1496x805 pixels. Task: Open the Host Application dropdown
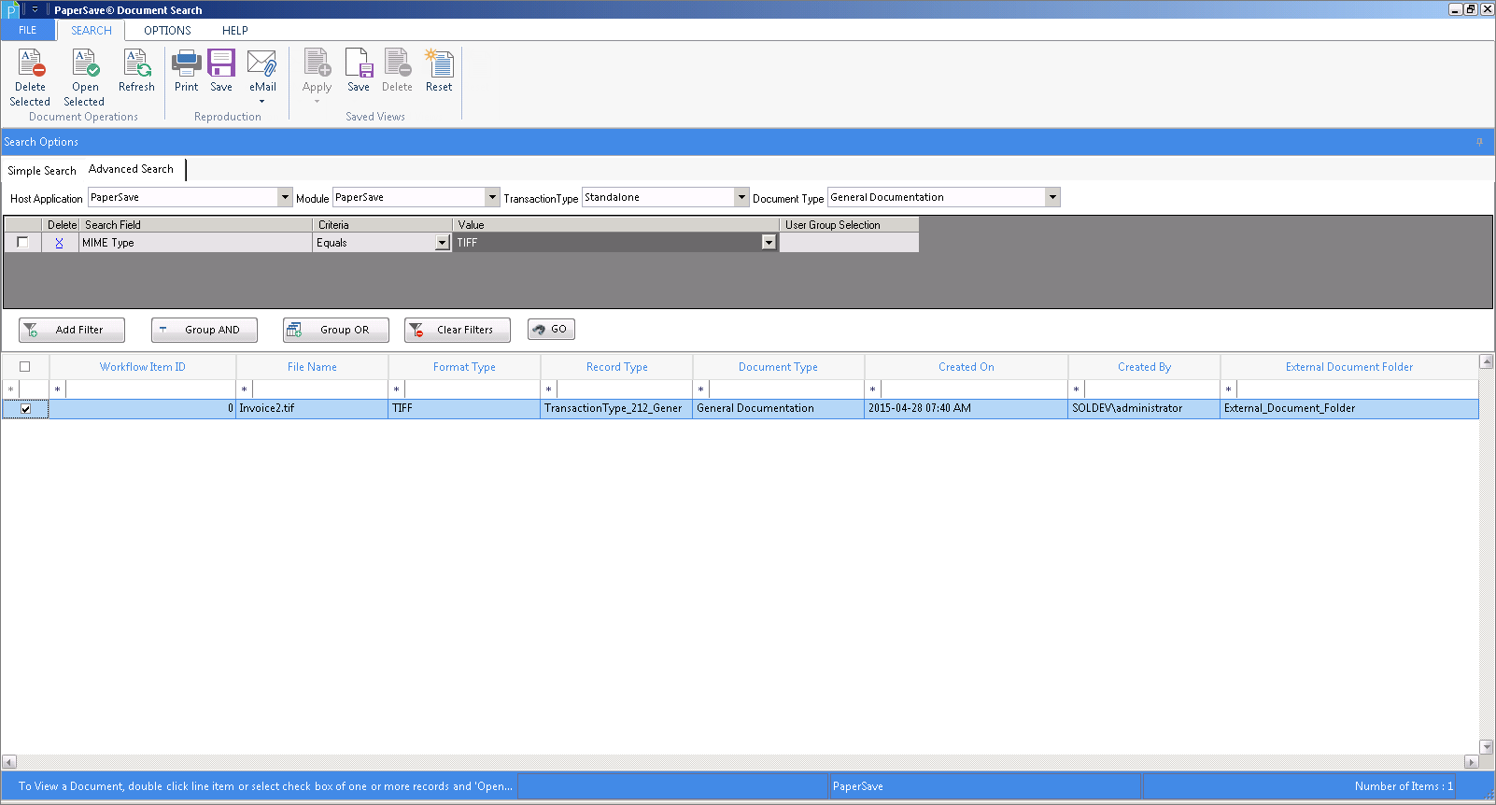(285, 197)
